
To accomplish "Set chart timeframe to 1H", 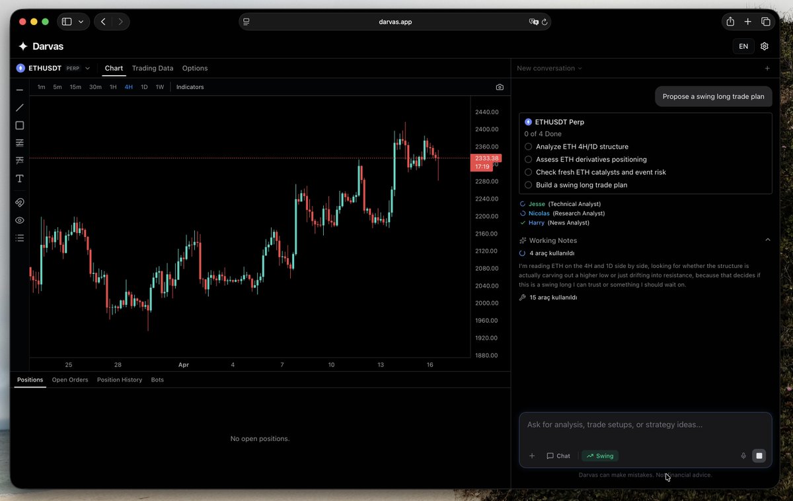I will pyautogui.click(x=113, y=87).
